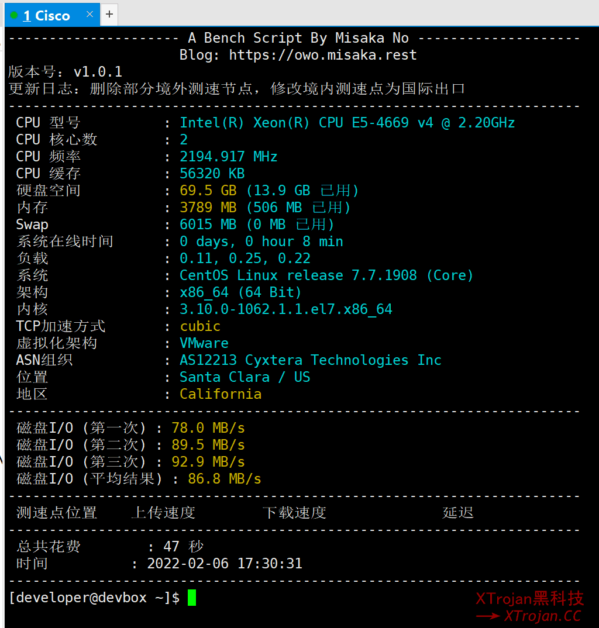Image resolution: width=599 pixels, height=628 pixels.
Task: Click the 86.8 MB/s average disk result
Action: 224,479
